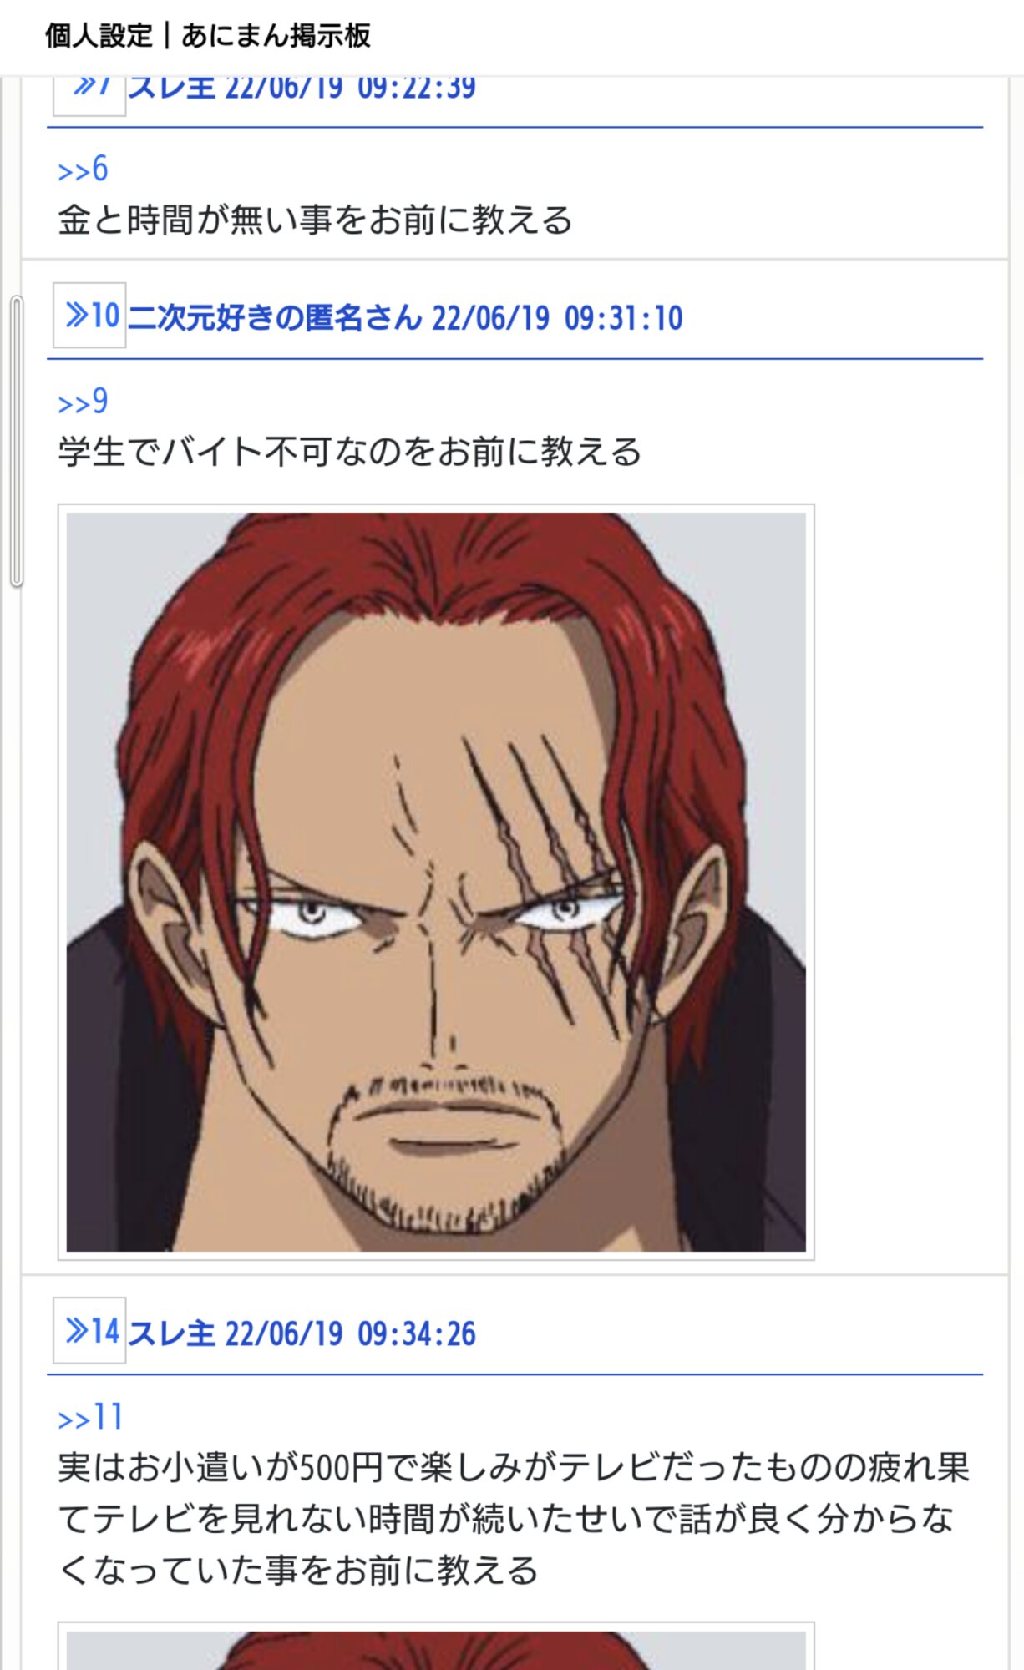The height and width of the screenshot is (1670, 1024).
Task: Follow the >>6 reply anchor link
Action: 83,170
